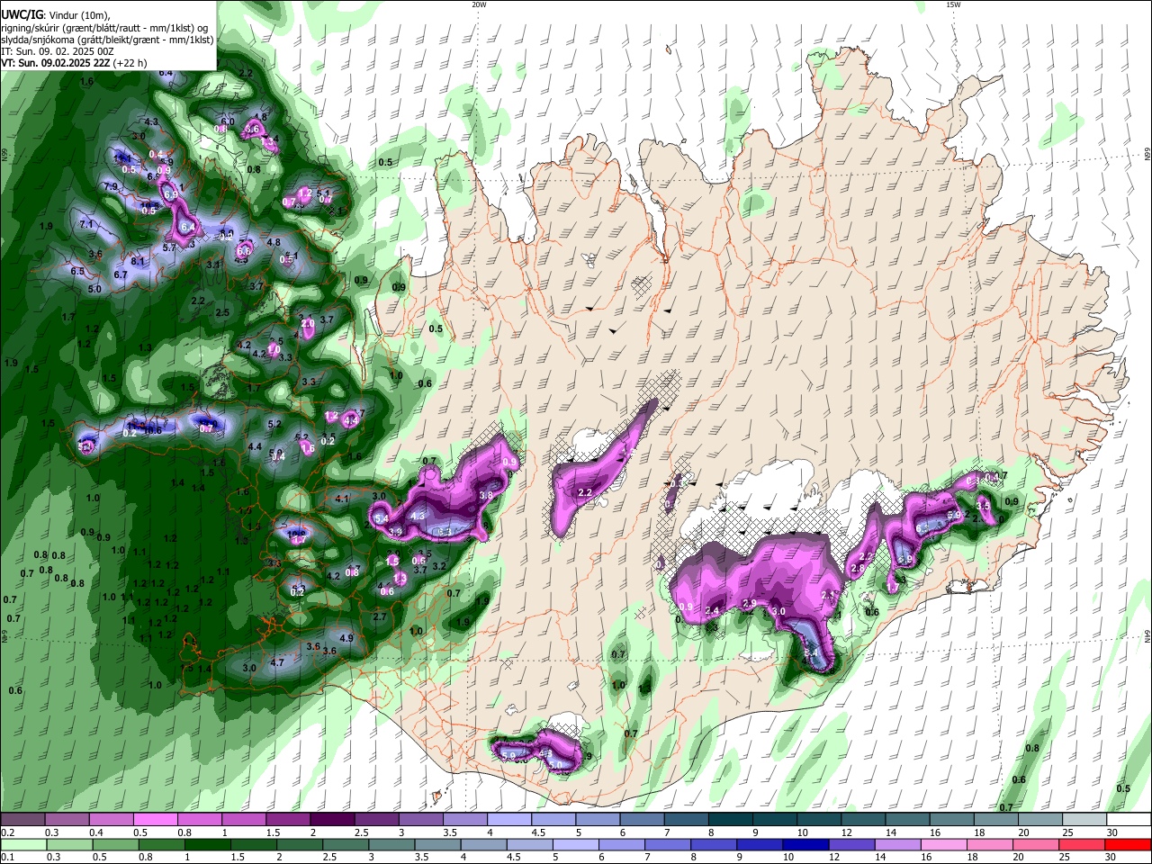Click the "3.8" value in the purple snow area
The width and height of the screenshot is (1152, 864).
486,495
